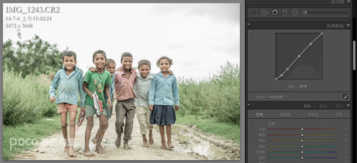Select the crop overlay grid tool
The width and height of the screenshot is (357, 163).
tap(253, 12)
